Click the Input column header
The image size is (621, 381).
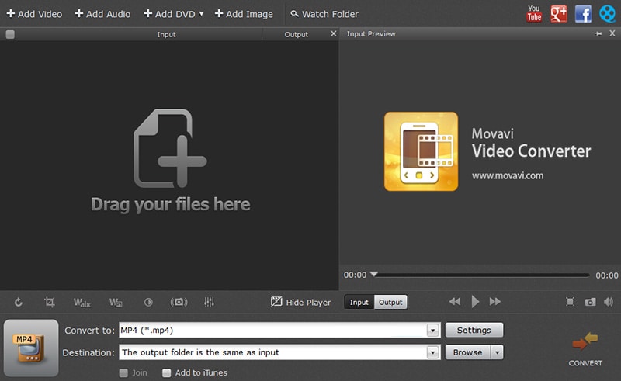pos(166,34)
